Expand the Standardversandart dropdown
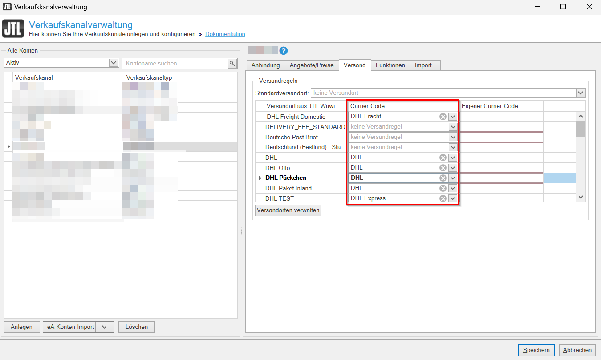 pos(580,93)
